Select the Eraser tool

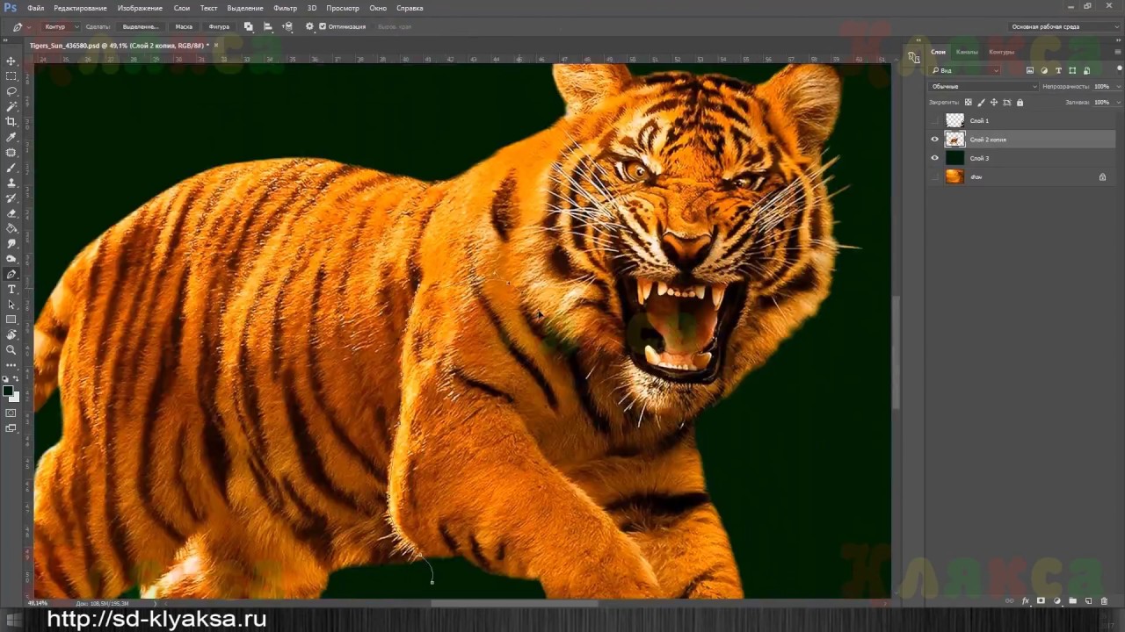[x=11, y=213]
